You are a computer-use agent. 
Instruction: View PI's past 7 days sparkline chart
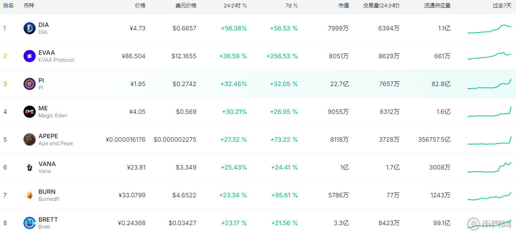tap(489, 84)
